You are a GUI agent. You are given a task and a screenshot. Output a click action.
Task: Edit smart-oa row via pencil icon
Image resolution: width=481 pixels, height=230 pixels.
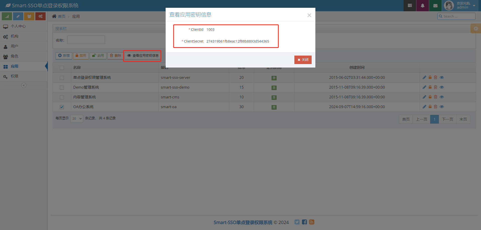[424, 107]
